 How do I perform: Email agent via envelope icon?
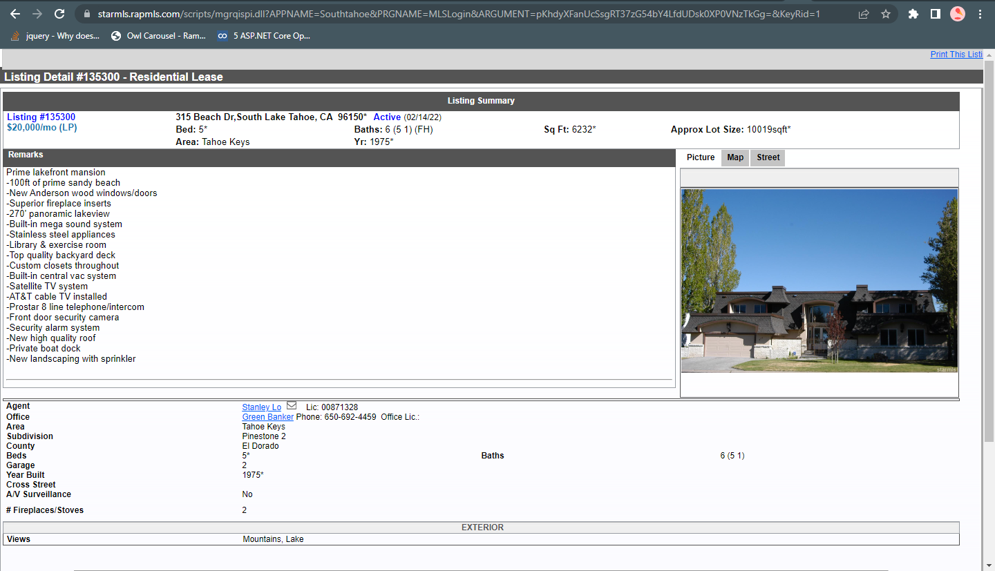tap(292, 406)
